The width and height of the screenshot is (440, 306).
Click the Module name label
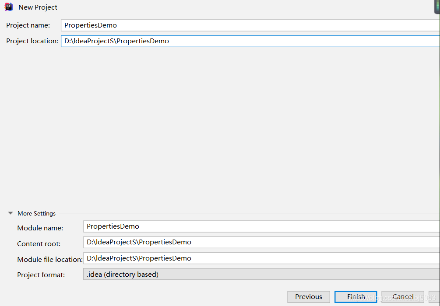(x=40, y=228)
